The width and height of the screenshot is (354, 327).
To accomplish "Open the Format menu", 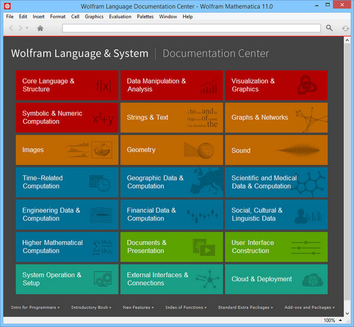I will 58,17.
